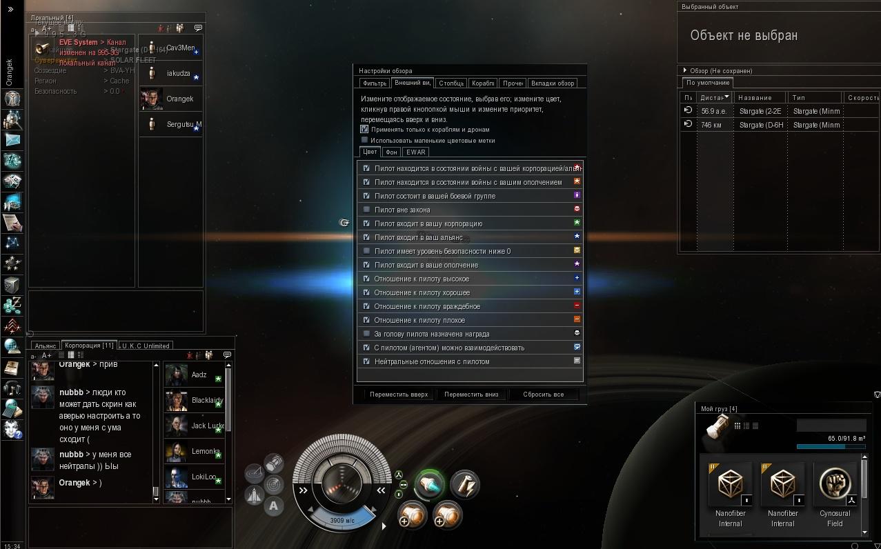Click the corporation members list scroll-down arrow

[x=228, y=498]
